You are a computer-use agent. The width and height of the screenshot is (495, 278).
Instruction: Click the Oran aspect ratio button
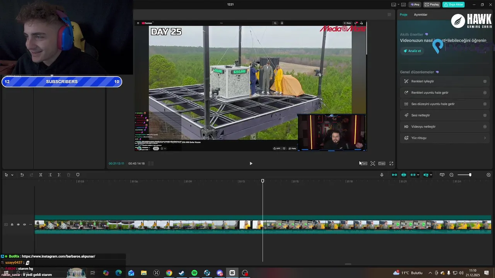[382, 164]
